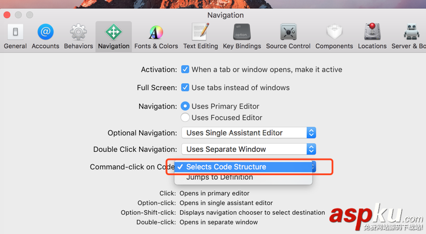
Task: Open the Accounts preferences pane
Action: coord(45,36)
